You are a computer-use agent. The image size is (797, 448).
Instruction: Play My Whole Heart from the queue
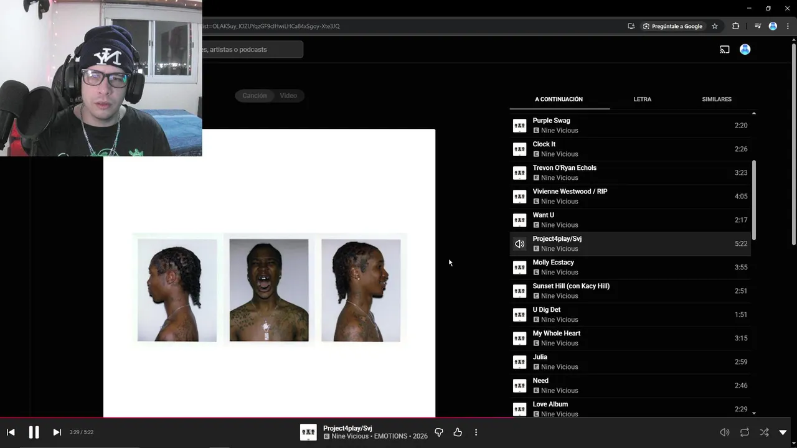click(630, 338)
